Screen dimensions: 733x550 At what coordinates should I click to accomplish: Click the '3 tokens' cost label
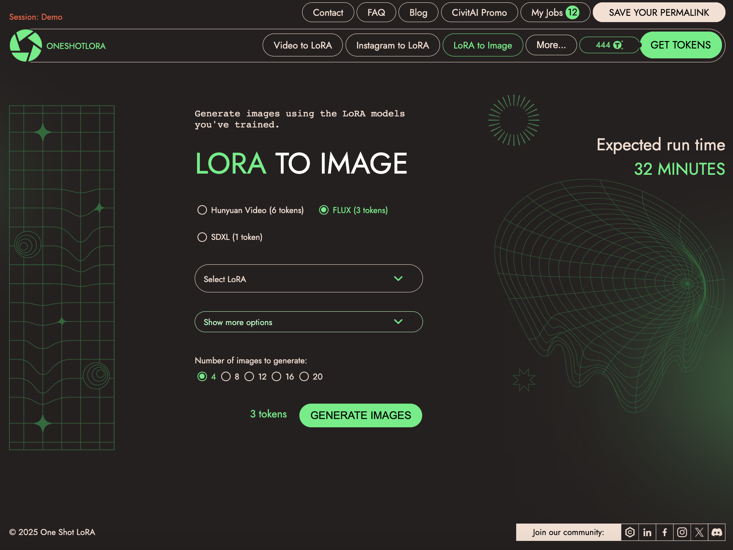269,414
